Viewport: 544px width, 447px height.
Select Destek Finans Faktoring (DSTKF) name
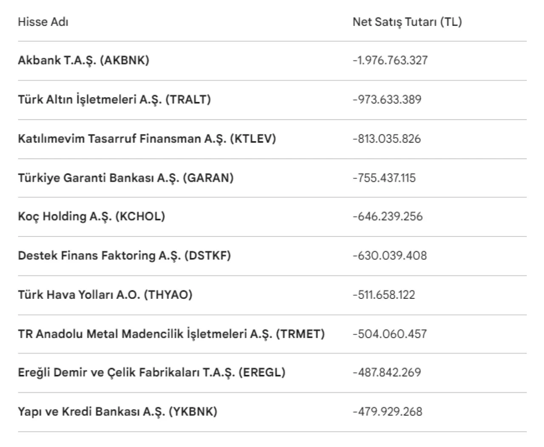(x=124, y=256)
